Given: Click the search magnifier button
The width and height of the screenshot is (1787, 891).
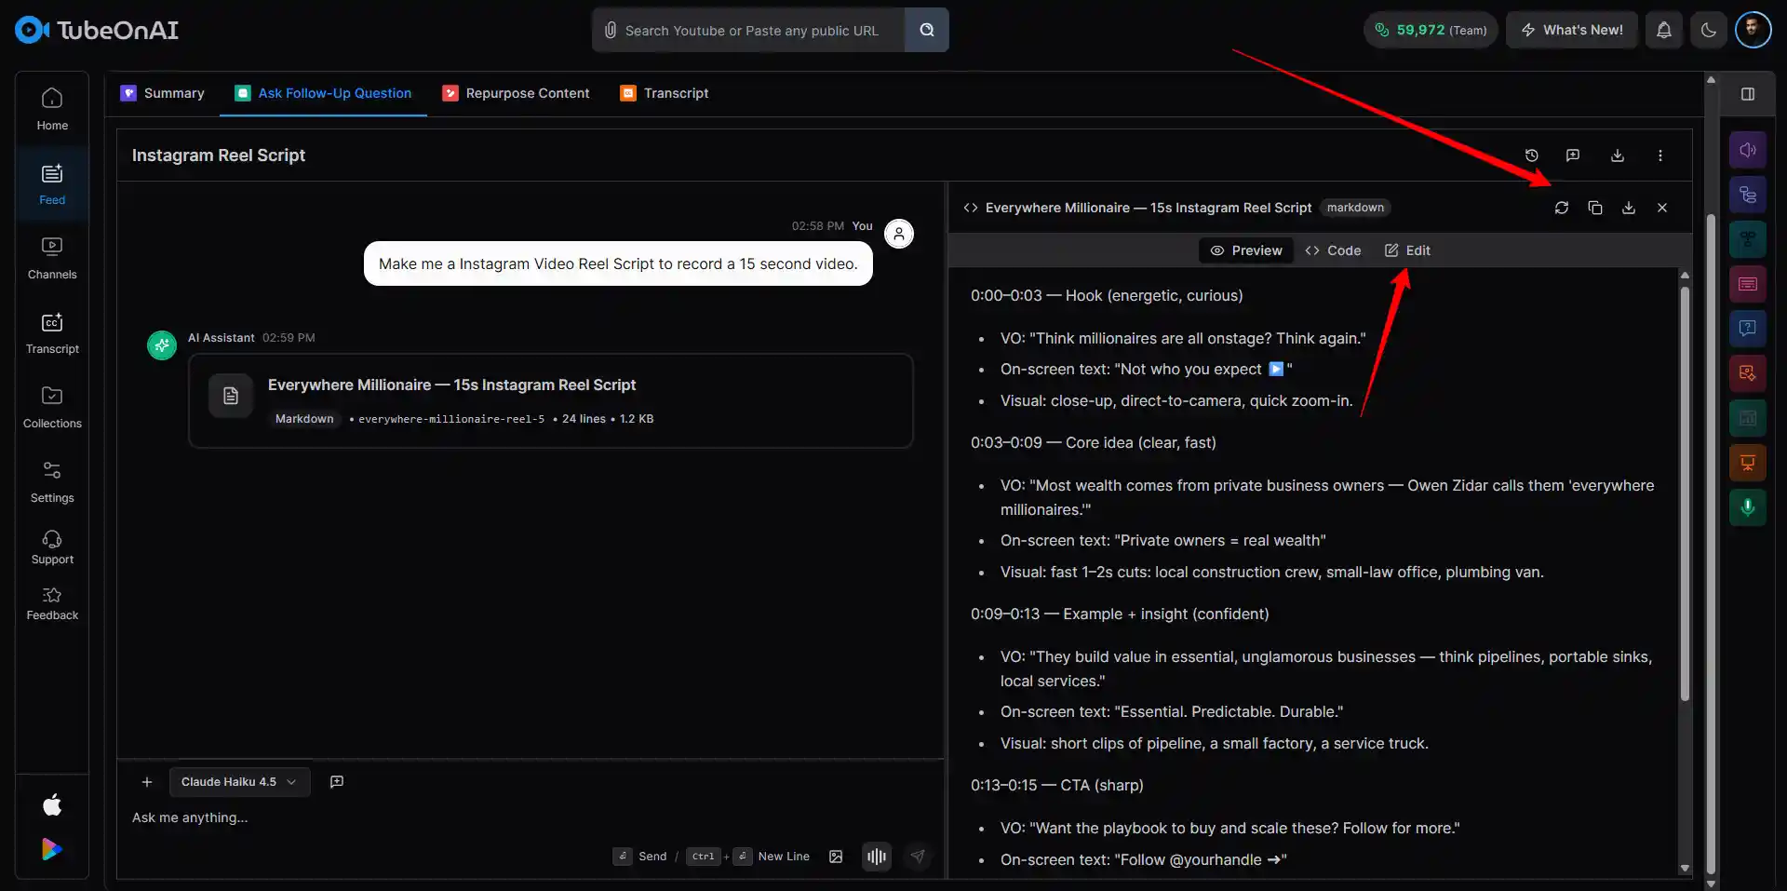Looking at the screenshot, I should (927, 30).
